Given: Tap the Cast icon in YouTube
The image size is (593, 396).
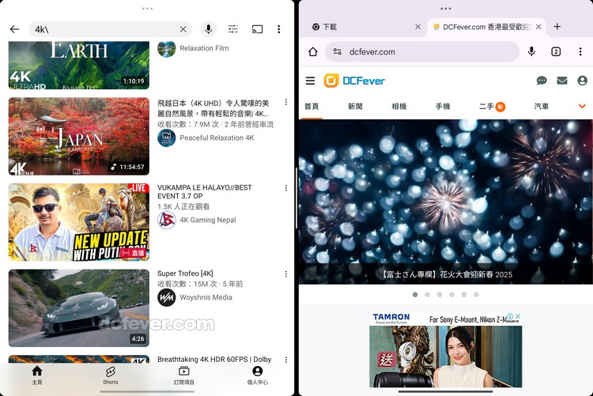Looking at the screenshot, I should [x=257, y=29].
